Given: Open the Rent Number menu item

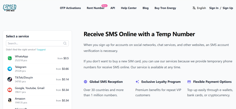Looking at the screenshot, I should [x=96, y=8].
